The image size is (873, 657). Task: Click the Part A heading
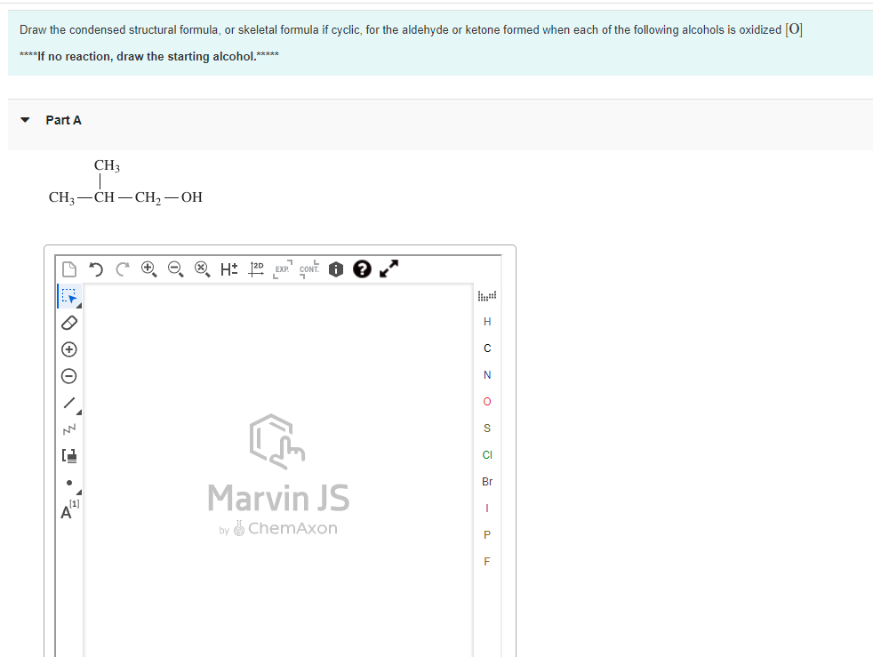(x=63, y=120)
